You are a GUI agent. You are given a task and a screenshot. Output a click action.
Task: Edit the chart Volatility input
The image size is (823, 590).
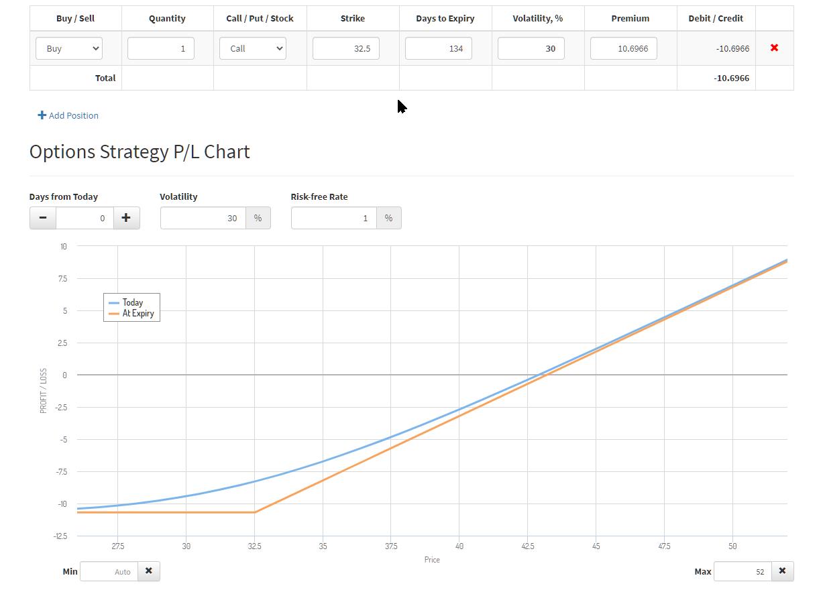[x=203, y=218]
